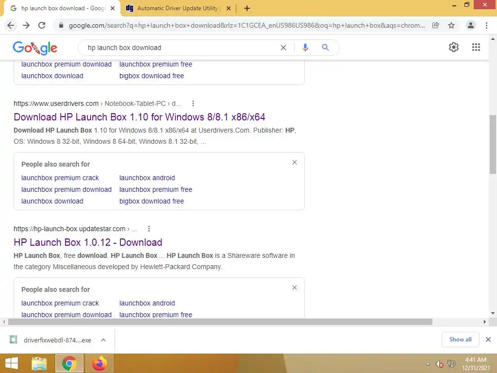497x373 pixels.
Task: Open more options for userdrivers.com result
Action: click(x=193, y=103)
